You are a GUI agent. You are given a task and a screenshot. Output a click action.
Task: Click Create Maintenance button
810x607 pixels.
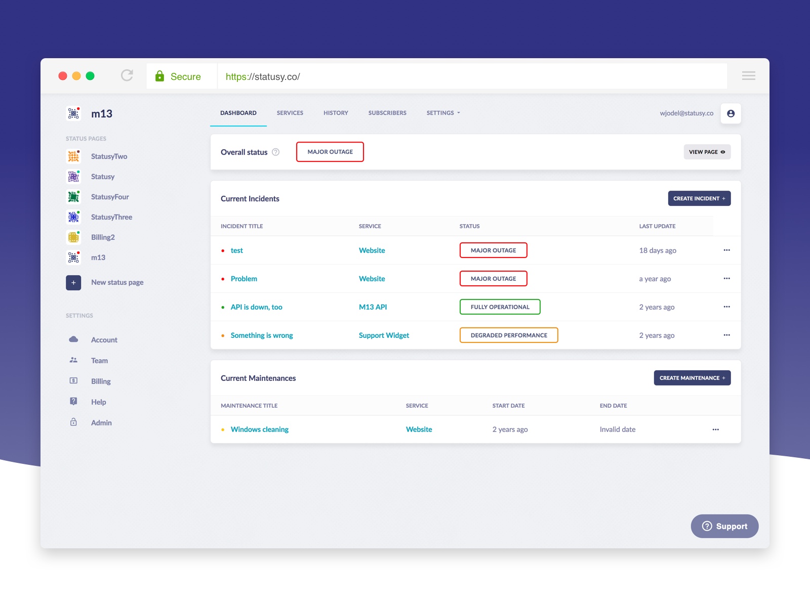692,378
